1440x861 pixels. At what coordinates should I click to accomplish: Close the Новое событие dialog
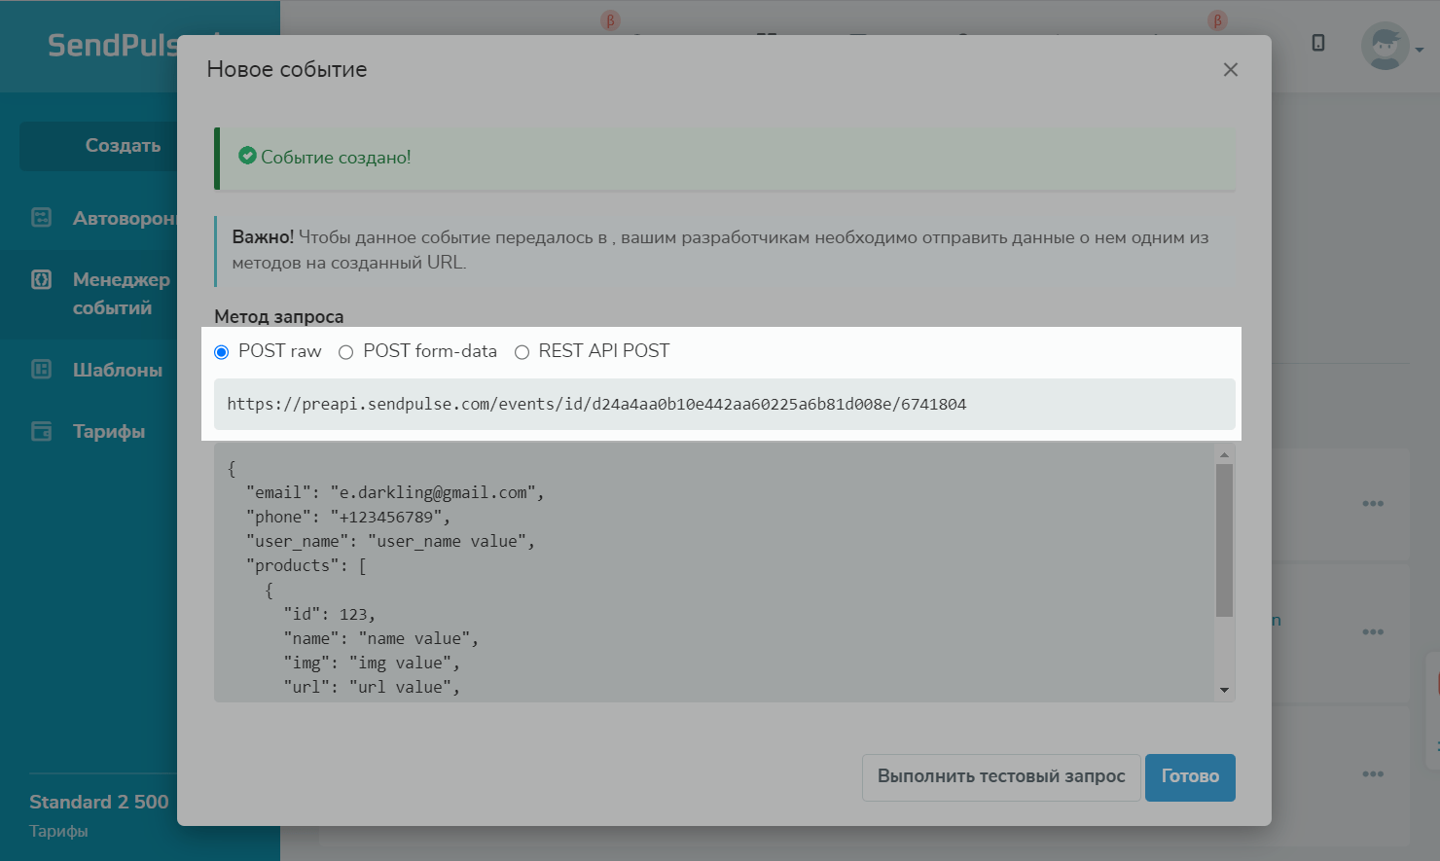pos(1230,70)
